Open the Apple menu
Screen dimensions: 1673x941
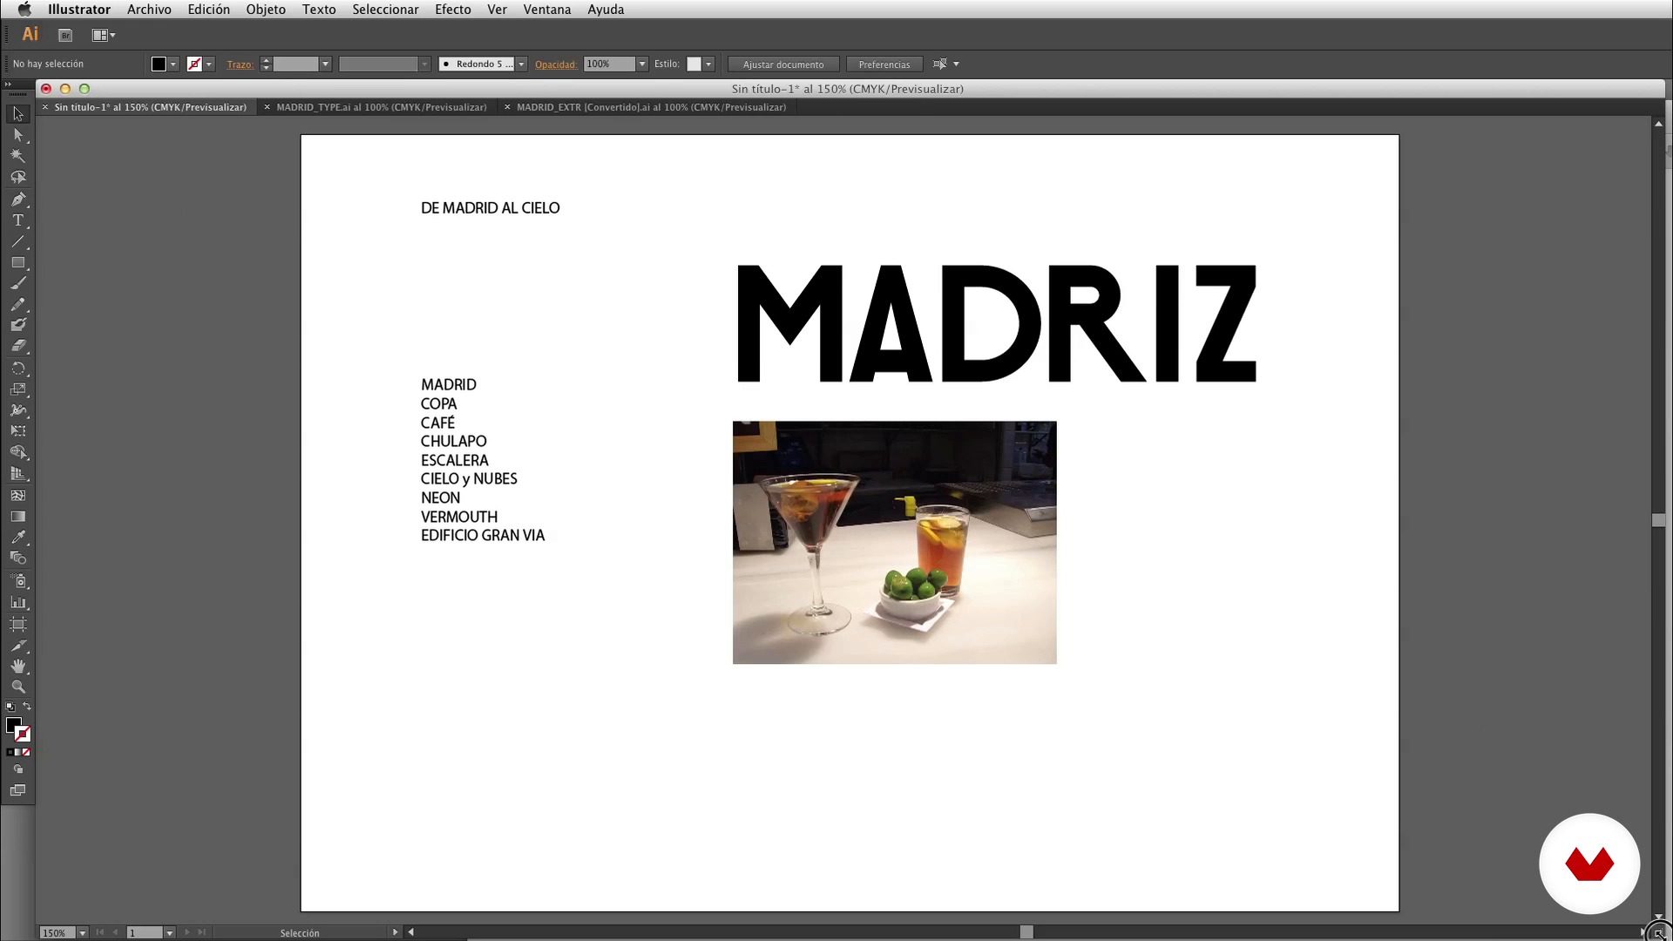click(x=24, y=10)
